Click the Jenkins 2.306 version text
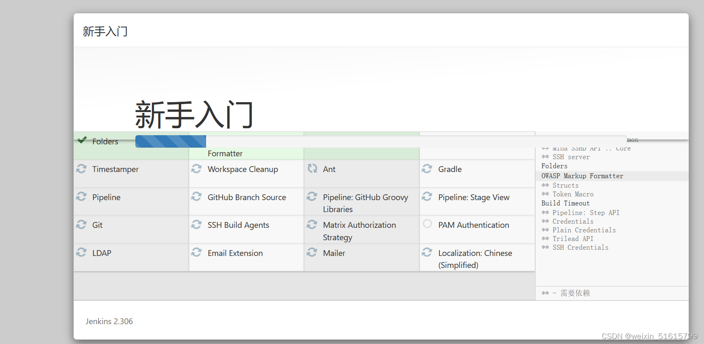 [x=109, y=321]
